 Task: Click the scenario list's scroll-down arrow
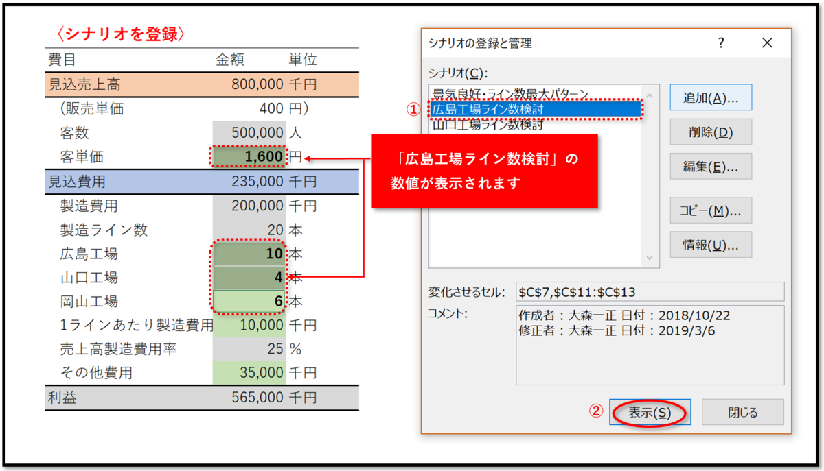649,257
